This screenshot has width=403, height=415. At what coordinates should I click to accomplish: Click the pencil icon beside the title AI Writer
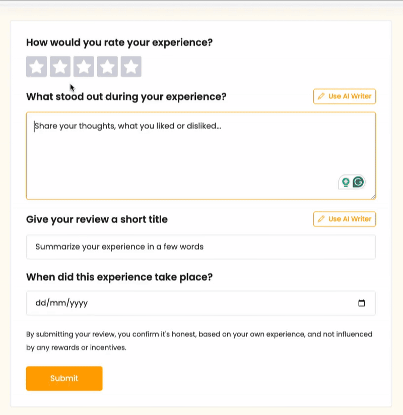pyautogui.click(x=322, y=219)
